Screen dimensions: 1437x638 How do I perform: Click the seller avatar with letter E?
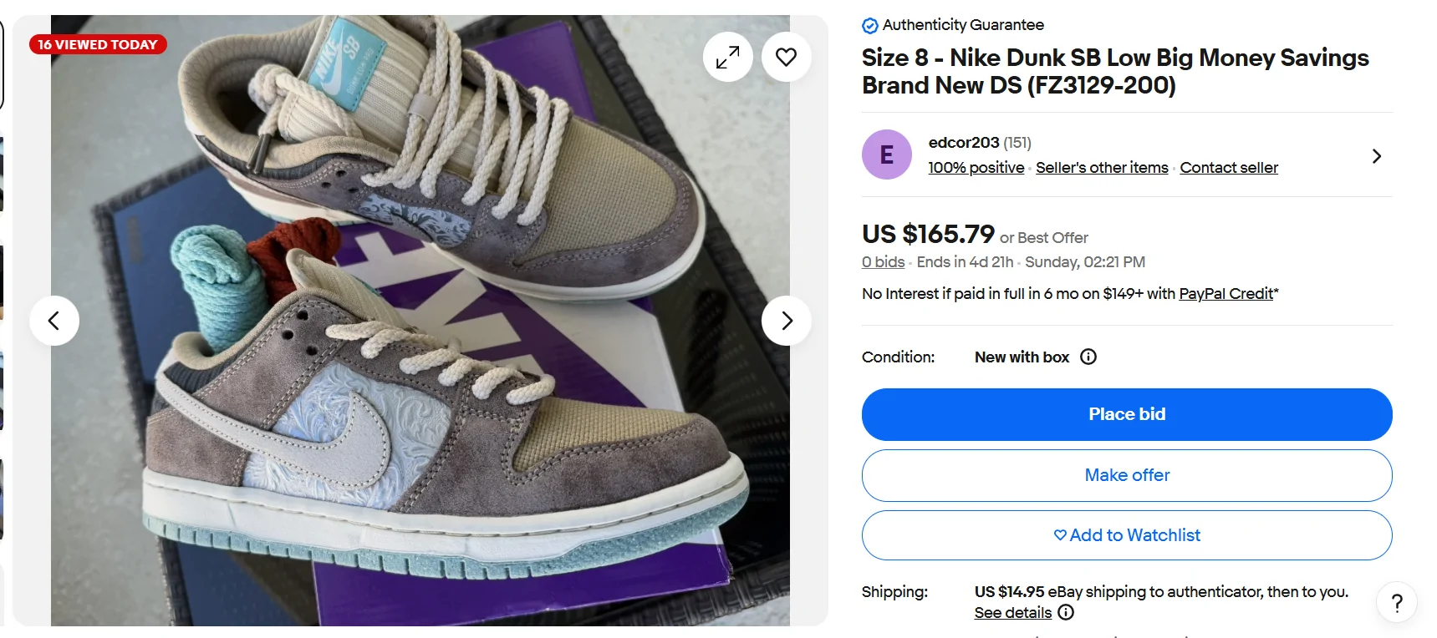click(x=886, y=154)
